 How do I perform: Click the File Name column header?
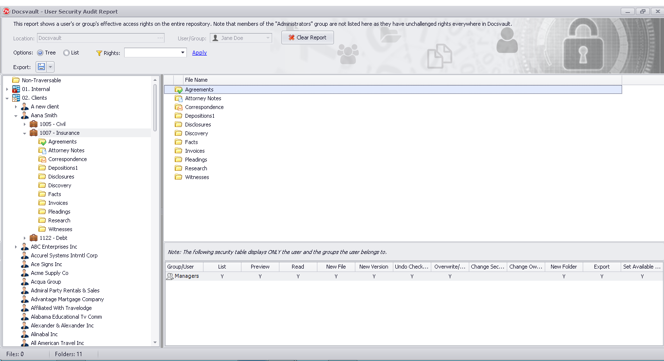click(196, 80)
